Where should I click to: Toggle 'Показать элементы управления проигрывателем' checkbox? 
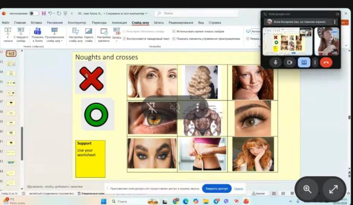pos(174,38)
